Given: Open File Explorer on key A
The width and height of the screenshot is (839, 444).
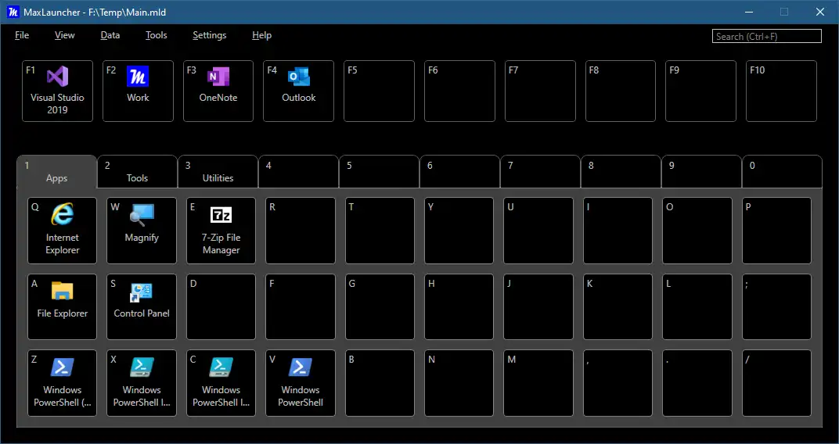Looking at the screenshot, I should click(x=62, y=306).
